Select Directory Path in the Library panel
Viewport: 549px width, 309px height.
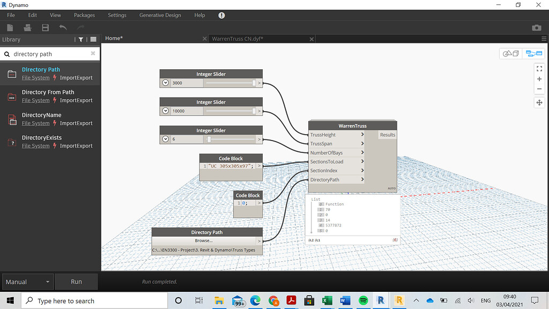click(41, 69)
